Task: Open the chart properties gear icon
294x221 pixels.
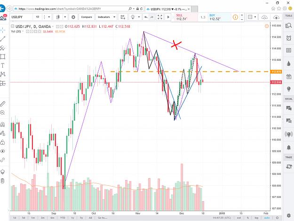Action: [x=73, y=17]
